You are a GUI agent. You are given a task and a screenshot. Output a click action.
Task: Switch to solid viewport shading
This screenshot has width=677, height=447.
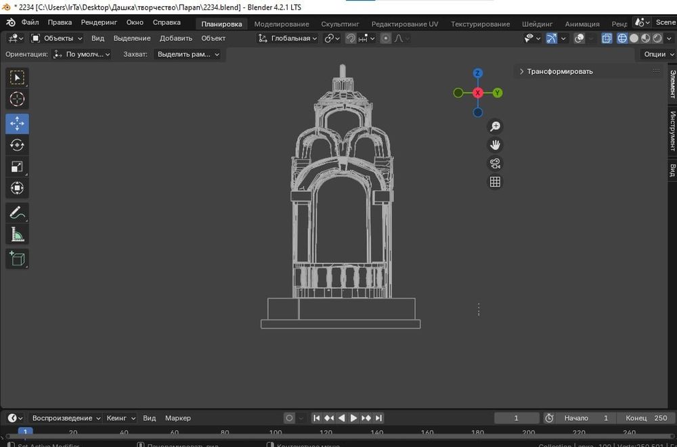point(634,39)
